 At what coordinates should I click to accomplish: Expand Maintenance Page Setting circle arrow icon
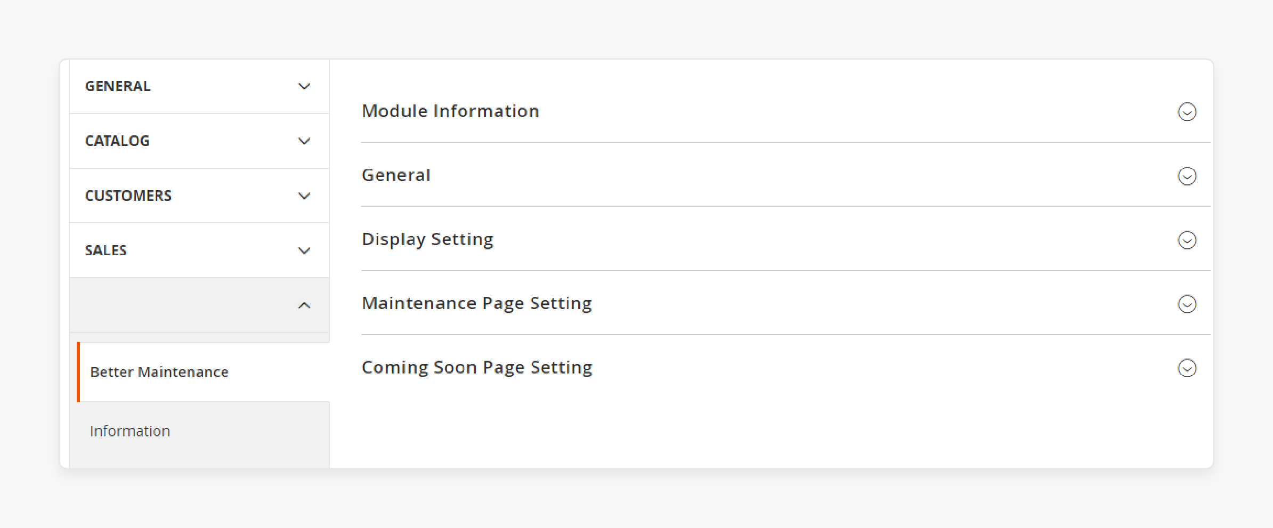point(1187,304)
